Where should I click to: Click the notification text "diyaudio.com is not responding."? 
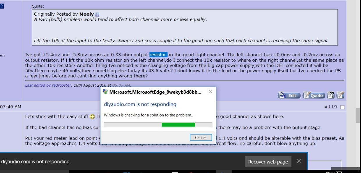coord(36,162)
